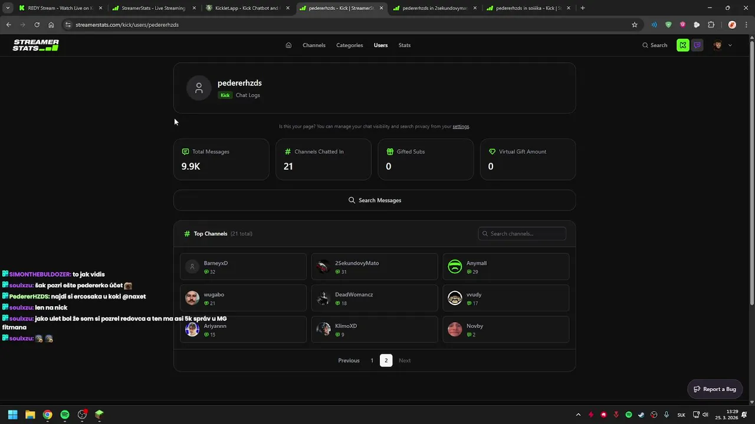The width and height of the screenshot is (755, 424).
Task: Reload the current page
Action: pos(37,25)
